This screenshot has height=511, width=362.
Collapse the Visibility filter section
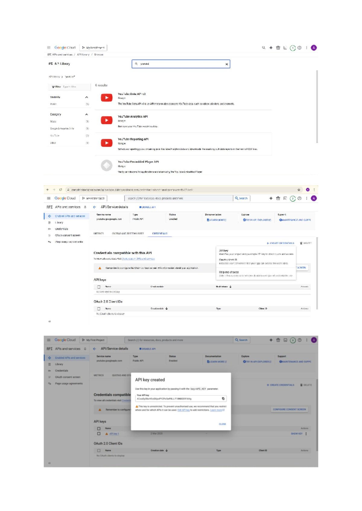pyautogui.click(x=87, y=97)
